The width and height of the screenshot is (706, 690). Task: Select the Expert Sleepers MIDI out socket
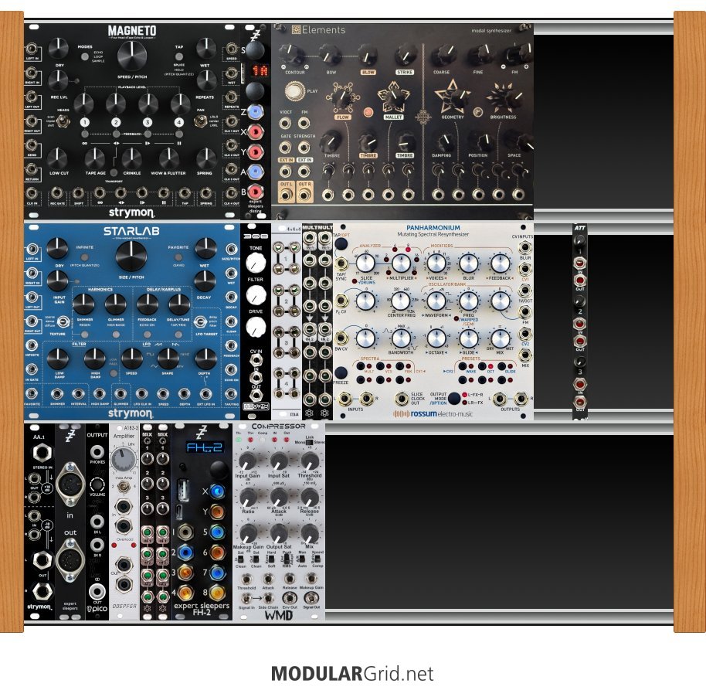pyautogui.click(x=70, y=561)
